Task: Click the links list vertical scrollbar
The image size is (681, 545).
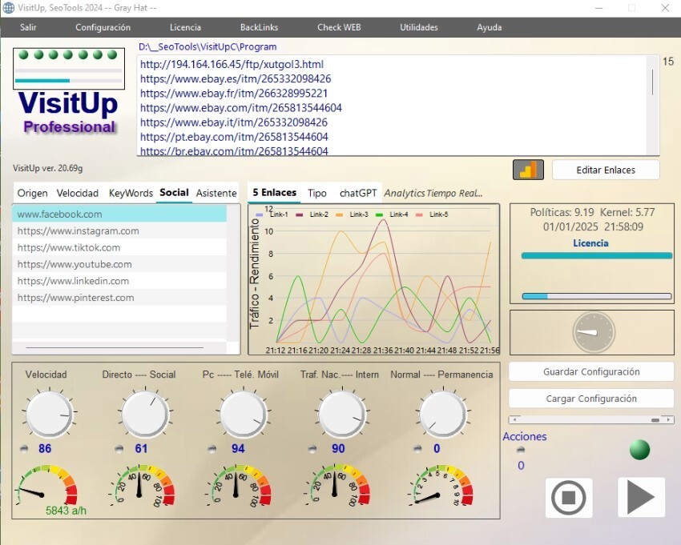Action: coord(652,105)
